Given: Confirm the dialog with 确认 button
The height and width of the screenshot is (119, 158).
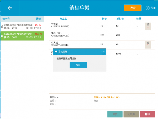Looking at the screenshot, I should [78, 65].
